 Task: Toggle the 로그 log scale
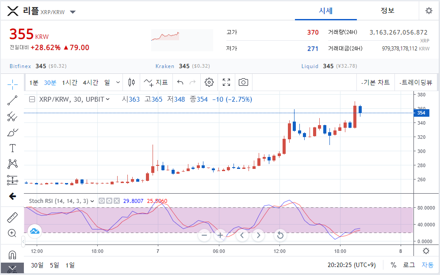(x=409, y=265)
